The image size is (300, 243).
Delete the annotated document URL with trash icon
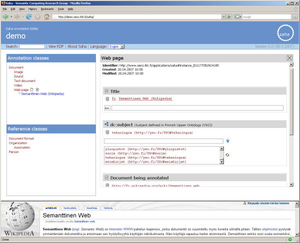coord(107,185)
